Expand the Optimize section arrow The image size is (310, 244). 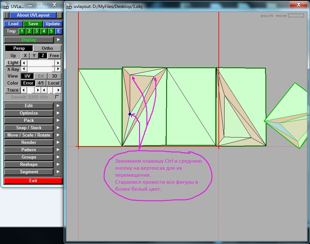pyautogui.click(x=58, y=113)
